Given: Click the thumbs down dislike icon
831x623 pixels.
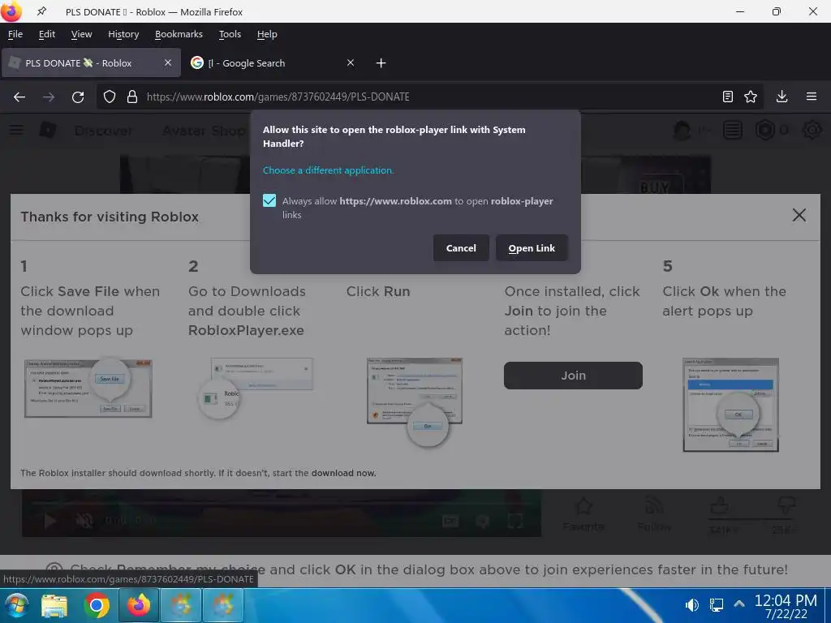Looking at the screenshot, I should 786,504.
